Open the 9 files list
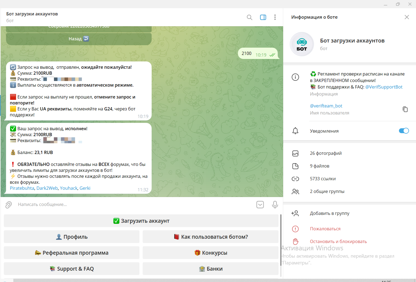The width and height of the screenshot is (416, 282). pyautogui.click(x=319, y=166)
